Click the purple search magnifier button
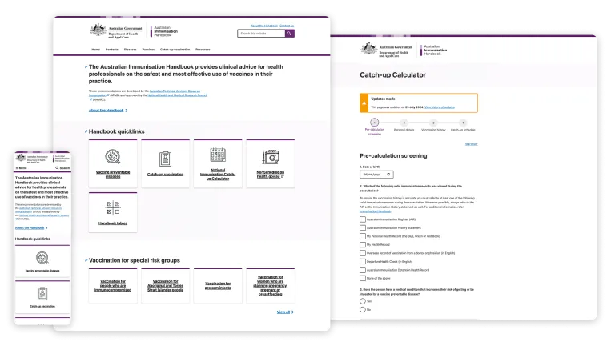Image resolution: width=615 pixels, height=346 pixels. pyautogui.click(x=289, y=34)
